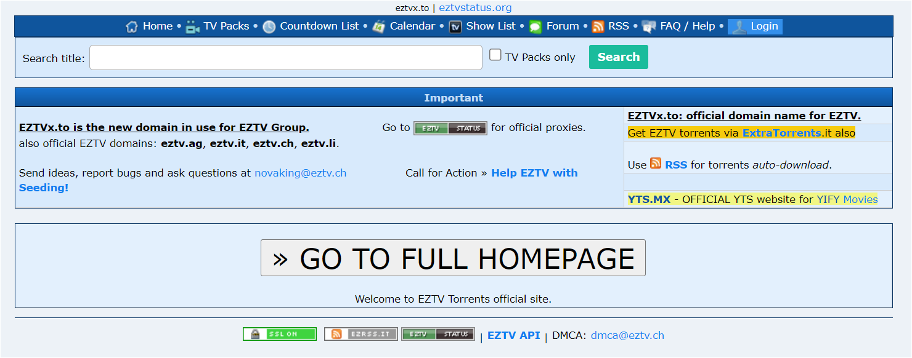Click the Login user avatar icon
Viewport: 912px width, 358px height.
pos(739,26)
